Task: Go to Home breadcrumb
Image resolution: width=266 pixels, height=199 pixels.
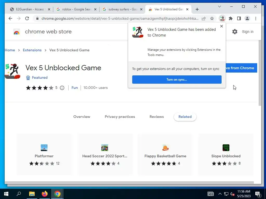Action: point(10,50)
